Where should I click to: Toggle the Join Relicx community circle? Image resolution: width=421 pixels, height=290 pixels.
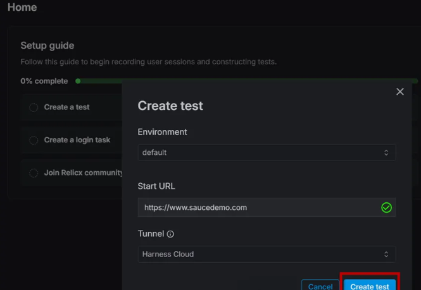tap(34, 173)
